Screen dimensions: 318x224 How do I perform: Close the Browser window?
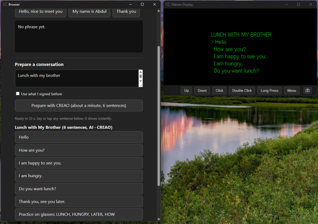click(x=155, y=4)
